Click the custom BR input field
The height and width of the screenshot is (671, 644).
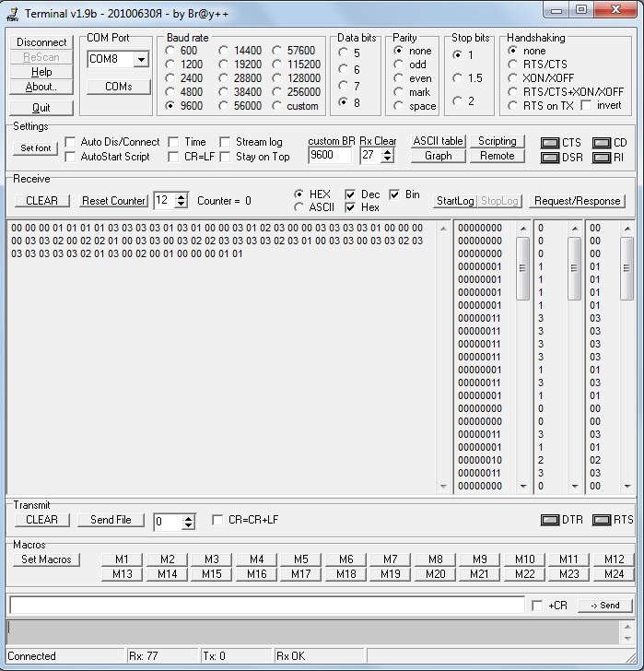coord(330,156)
